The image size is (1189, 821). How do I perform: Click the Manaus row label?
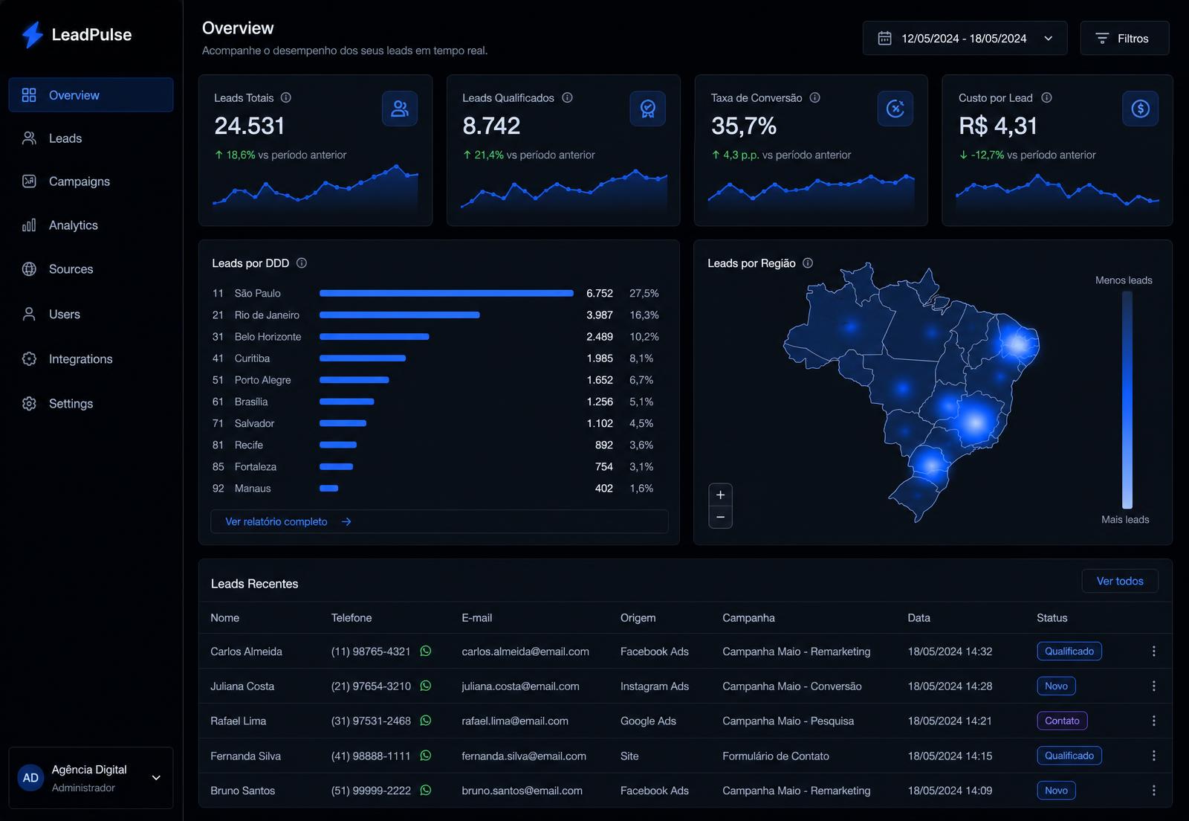pos(253,489)
